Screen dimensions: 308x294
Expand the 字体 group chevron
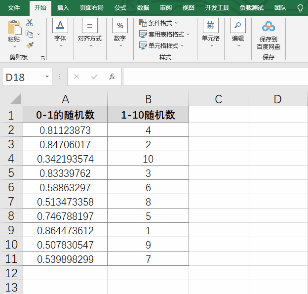(61, 45)
